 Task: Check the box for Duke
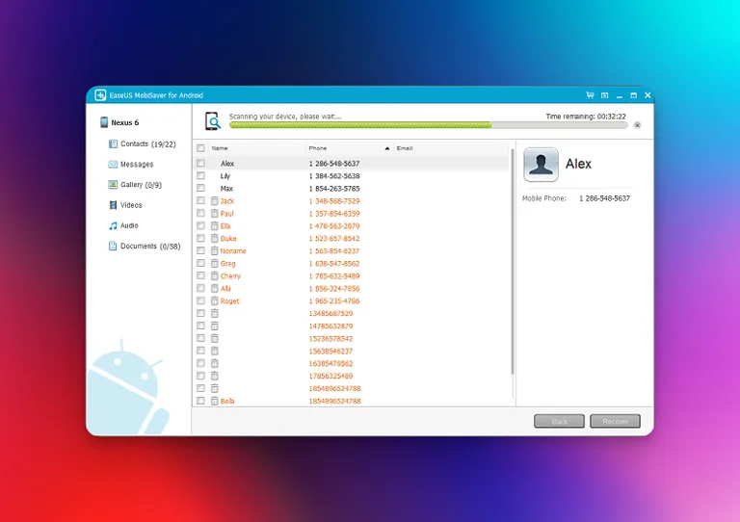200,238
